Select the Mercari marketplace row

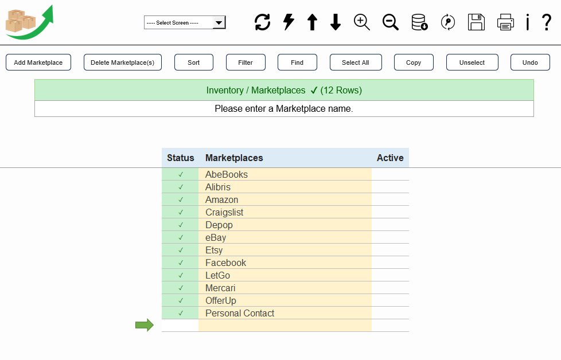pyautogui.click(x=285, y=288)
